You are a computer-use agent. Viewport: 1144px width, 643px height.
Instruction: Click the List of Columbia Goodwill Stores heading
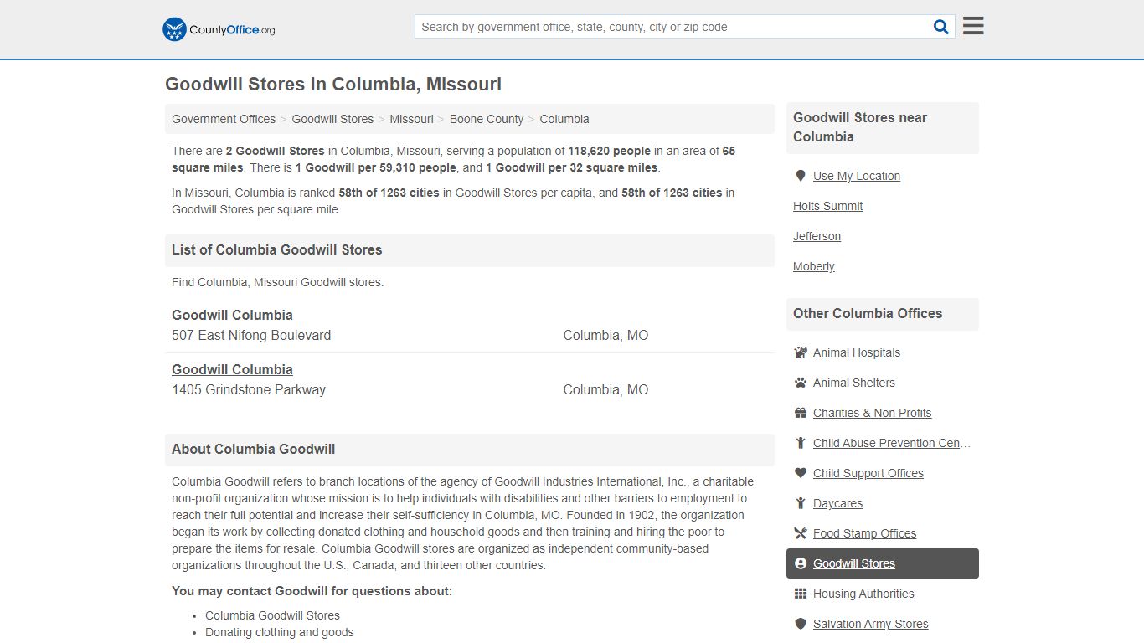(x=276, y=249)
